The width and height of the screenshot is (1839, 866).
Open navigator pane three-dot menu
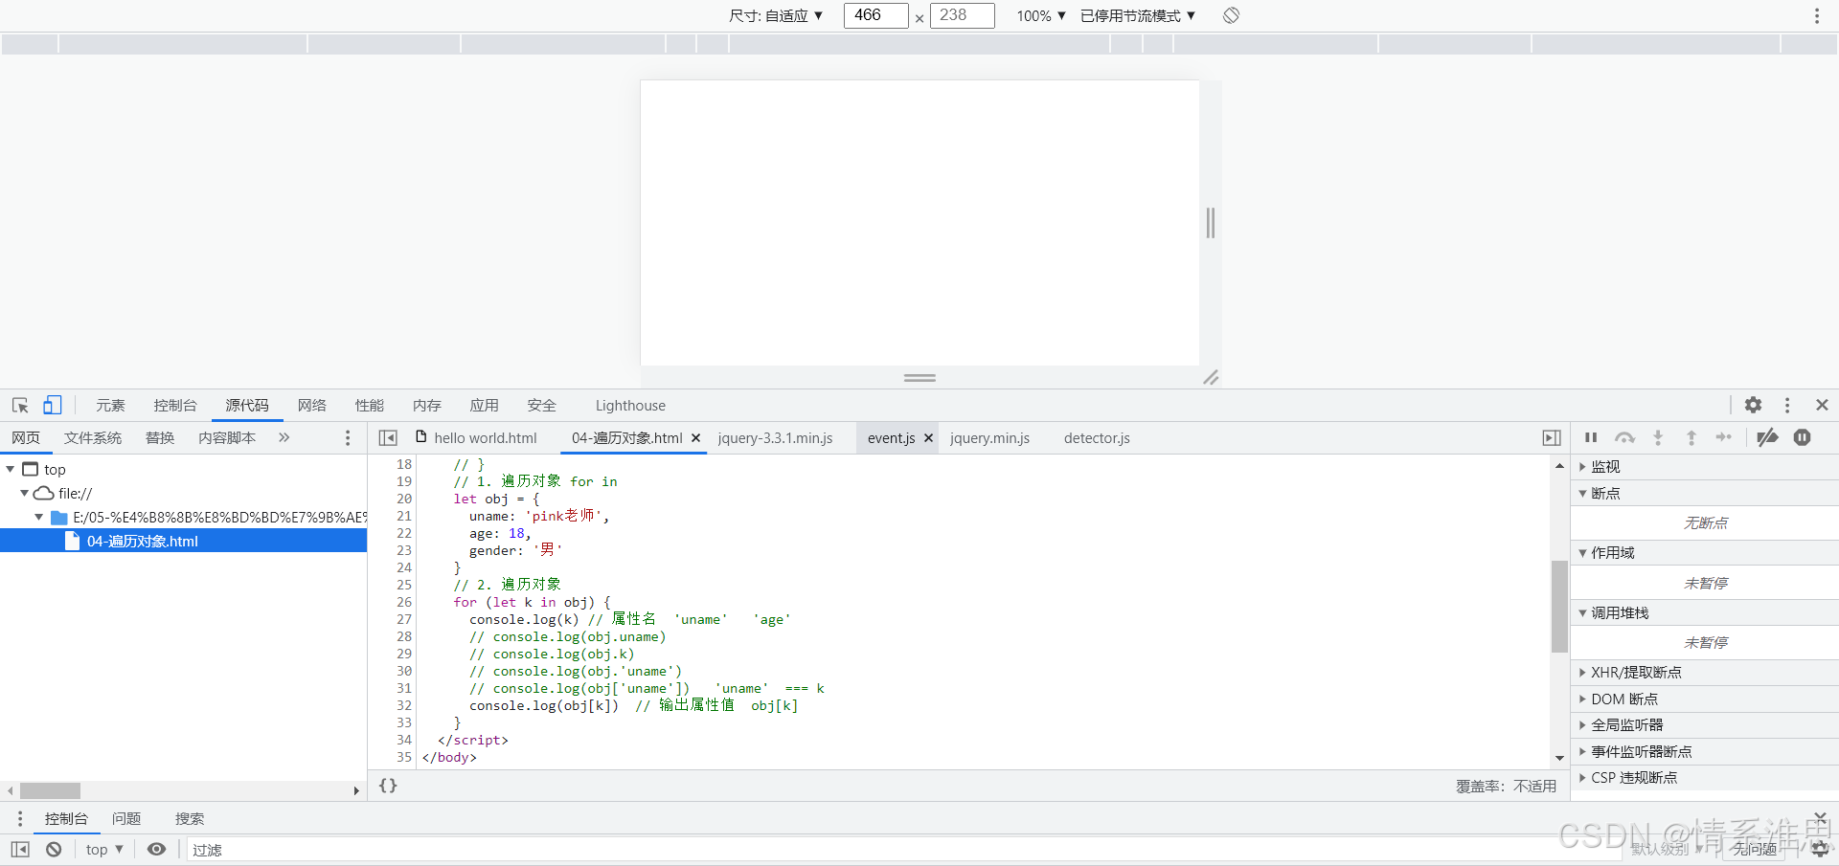coord(348,437)
